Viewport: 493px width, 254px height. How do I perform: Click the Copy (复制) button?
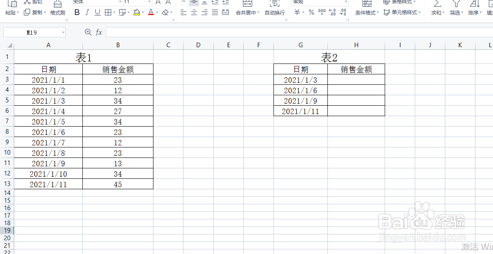[x=35, y=12]
